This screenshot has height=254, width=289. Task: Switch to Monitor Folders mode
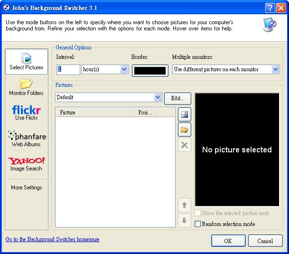pyautogui.click(x=27, y=87)
